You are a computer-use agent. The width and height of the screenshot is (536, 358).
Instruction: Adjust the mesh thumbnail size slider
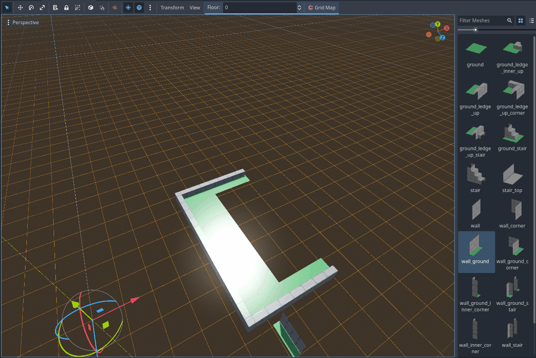pos(476,30)
